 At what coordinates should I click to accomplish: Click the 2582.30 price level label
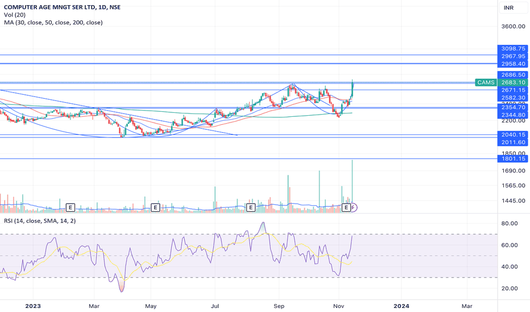tap(513, 98)
